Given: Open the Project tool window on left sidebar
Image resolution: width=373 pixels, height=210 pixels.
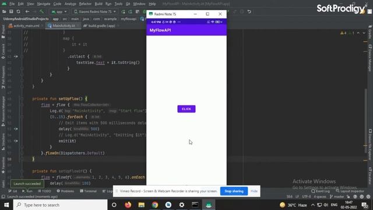Looking at the screenshot, I should [3, 32].
